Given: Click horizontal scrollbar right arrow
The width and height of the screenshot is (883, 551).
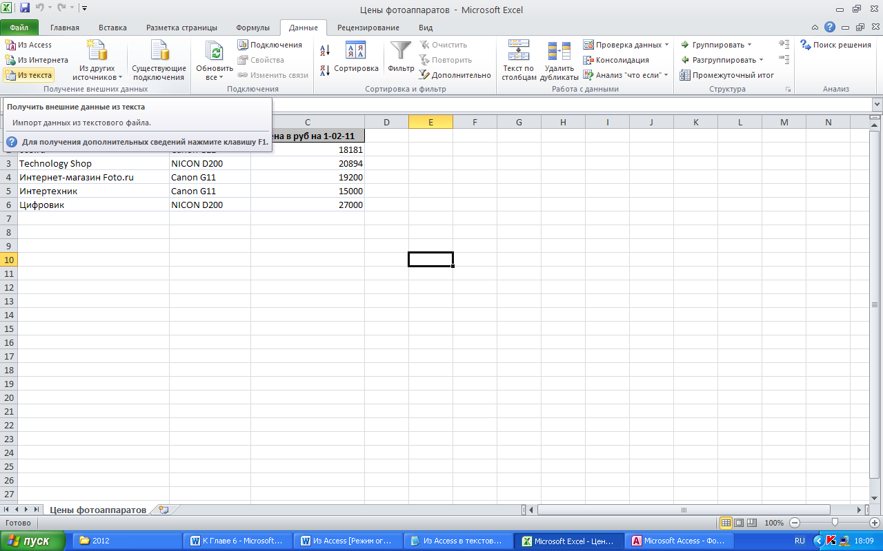Looking at the screenshot, I should point(860,510).
